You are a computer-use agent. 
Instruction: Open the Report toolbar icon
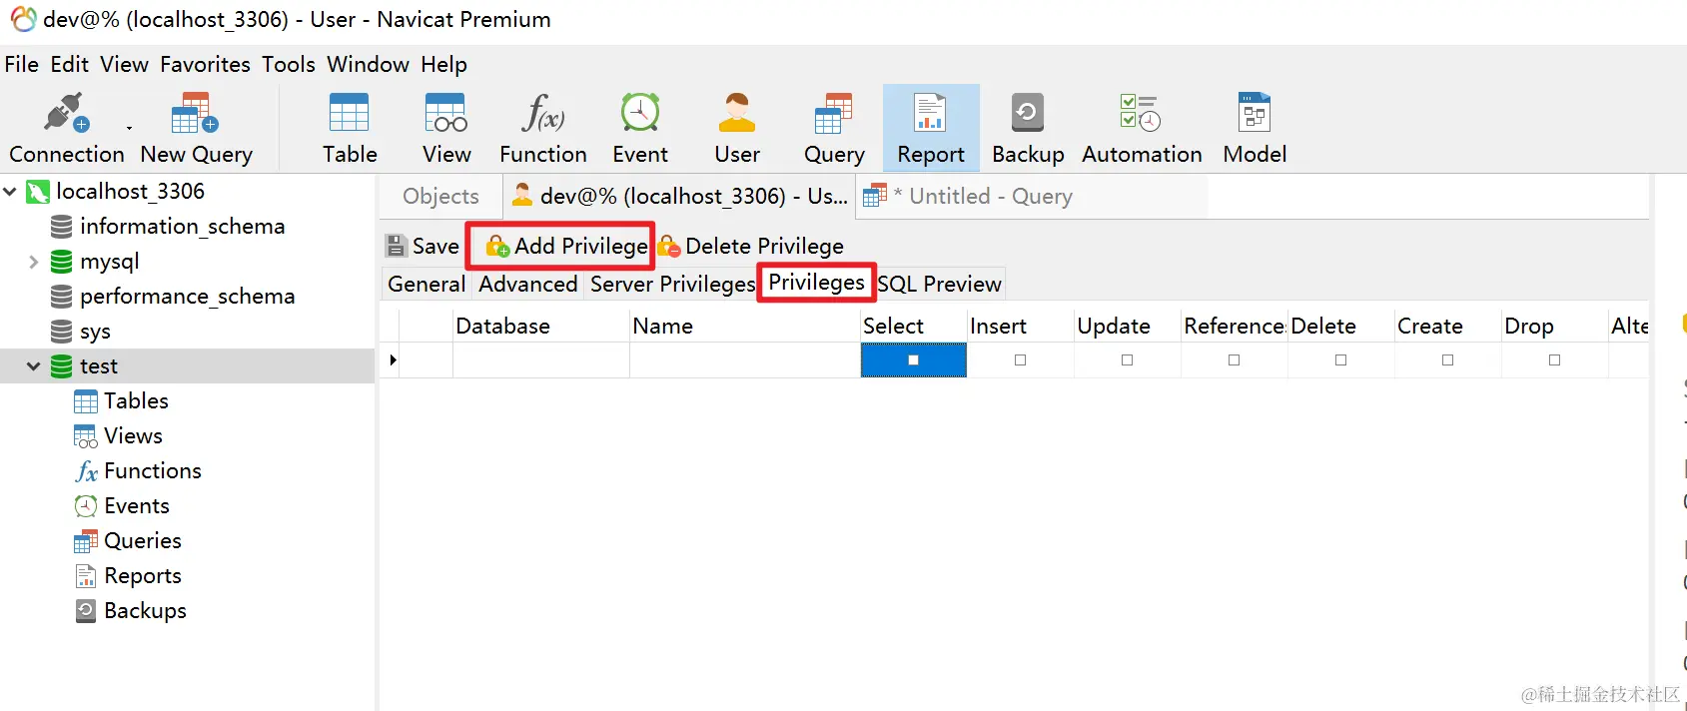[931, 113]
